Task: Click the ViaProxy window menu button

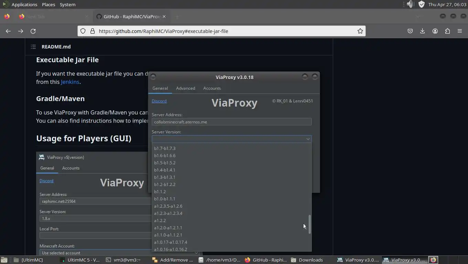Action: (x=153, y=77)
